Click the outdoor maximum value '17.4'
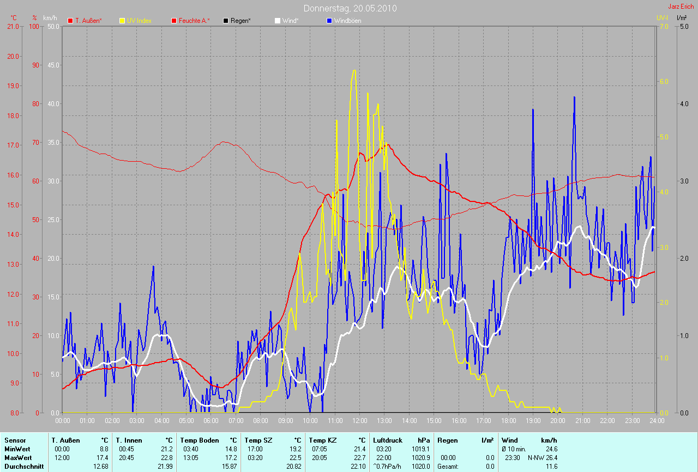The height and width of the screenshot is (472, 698). tap(103, 457)
